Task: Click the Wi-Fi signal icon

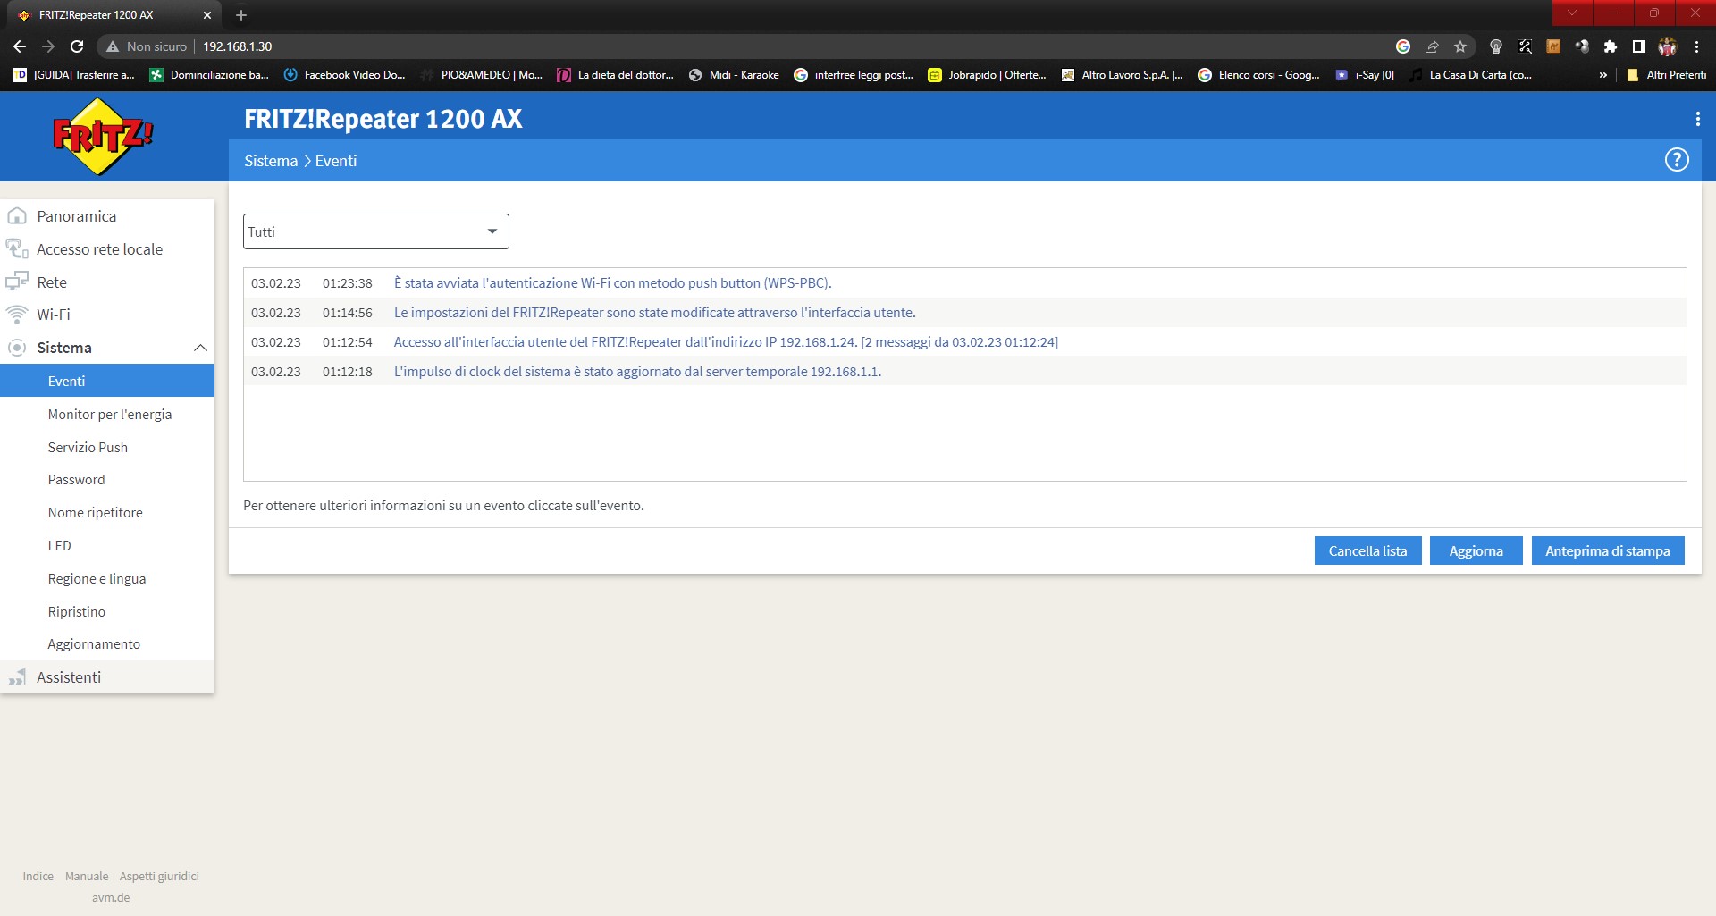Action: coord(17,315)
